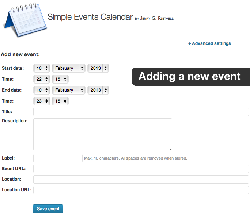Image resolution: width=250 pixels, height=215 pixels.
Task: Open the Advanced settings link
Action: (209, 43)
